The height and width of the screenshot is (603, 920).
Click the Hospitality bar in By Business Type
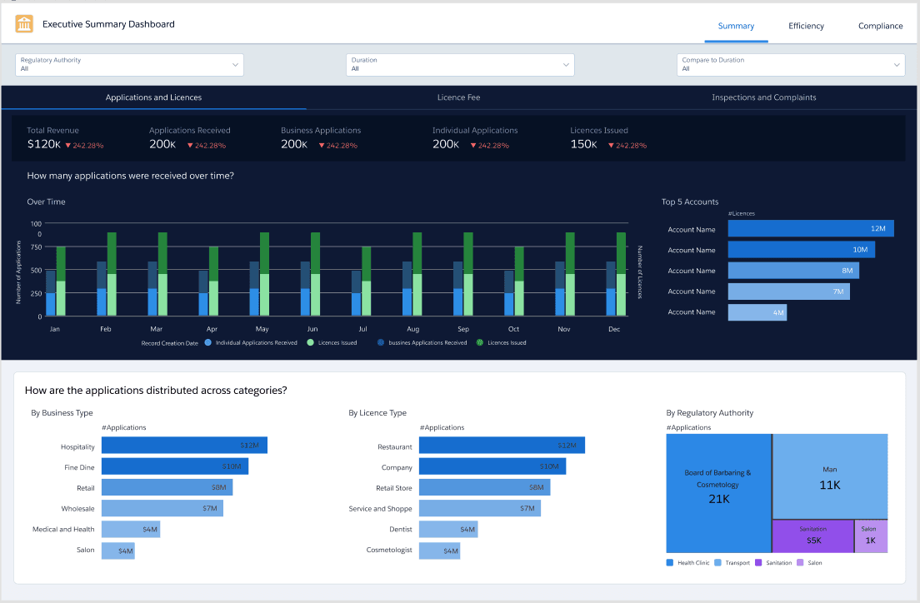(184, 445)
